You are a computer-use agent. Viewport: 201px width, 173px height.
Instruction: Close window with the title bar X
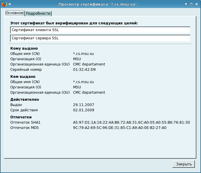click(x=196, y=4)
